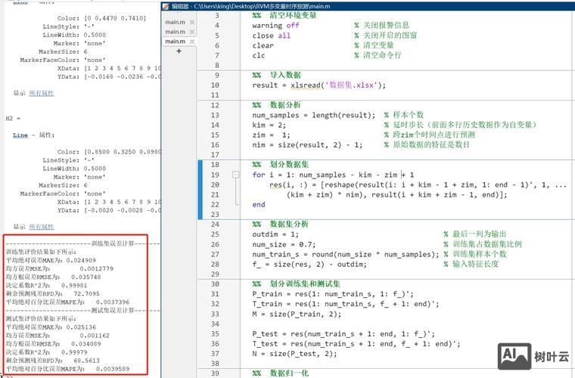Select the active third main.m tab
Screen dimensions: 575x378
coord(175,42)
